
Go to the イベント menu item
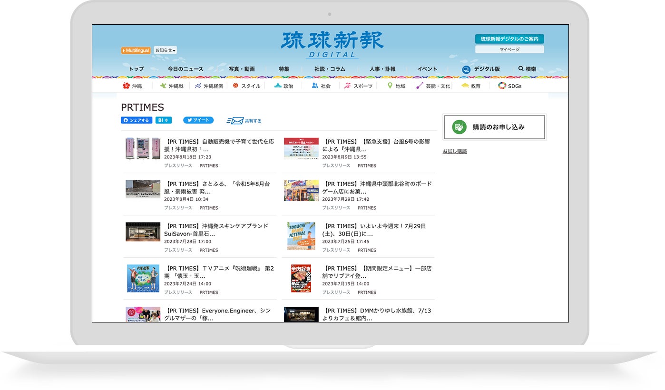(x=427, y=69)
